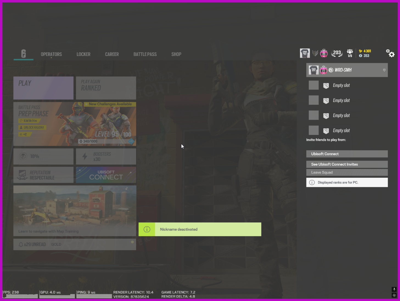Screen dimensions: 400x301
Task: Click the plug icon on WRD-SMH row
Action: click(384, 70)
